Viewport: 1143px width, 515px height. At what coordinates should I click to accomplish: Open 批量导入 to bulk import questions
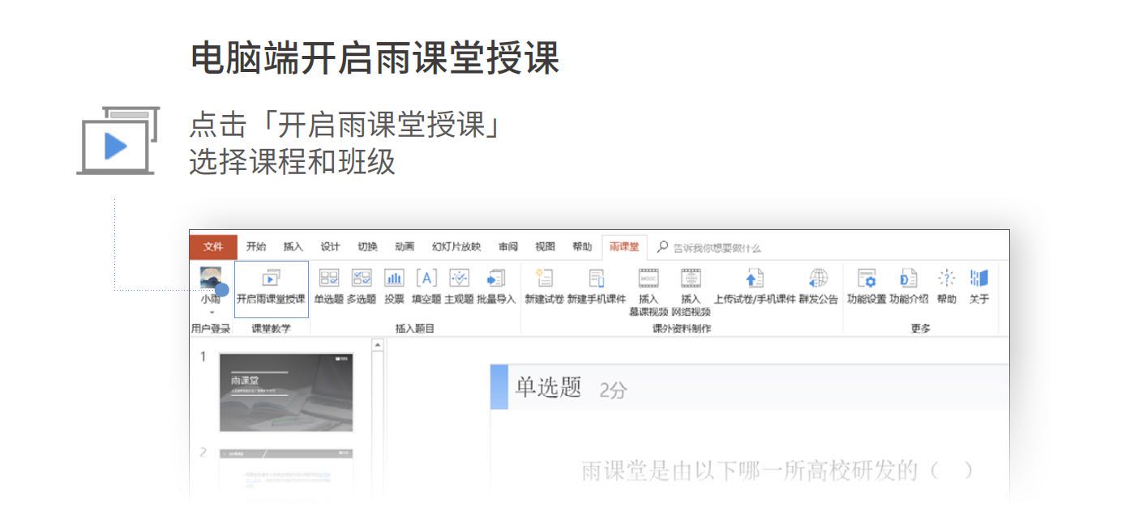coord(496,287)
